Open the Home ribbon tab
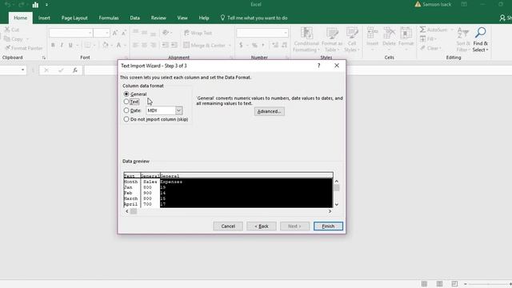This screenshot has width=512, height=288. pos(20,18)
